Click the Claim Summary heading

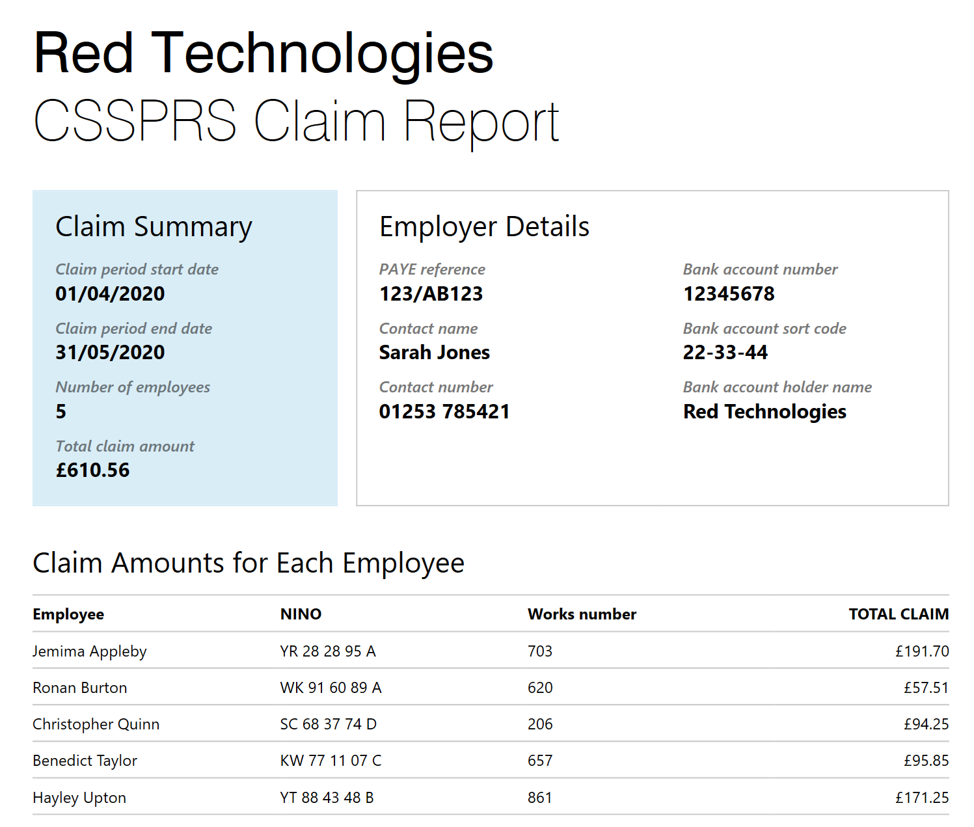(154, 227)
